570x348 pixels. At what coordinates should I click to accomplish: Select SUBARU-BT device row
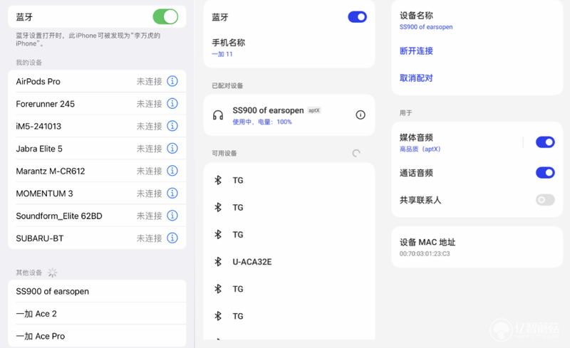click(x=97, y=238)
